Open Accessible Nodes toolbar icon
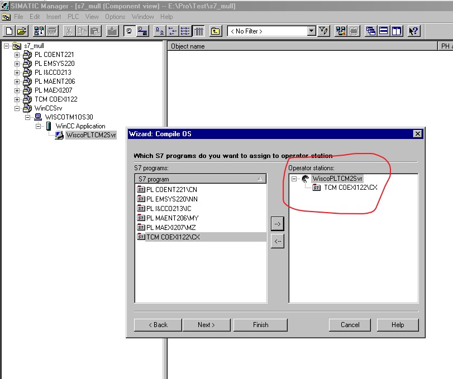Screen dimensions: 453x379 39,31
